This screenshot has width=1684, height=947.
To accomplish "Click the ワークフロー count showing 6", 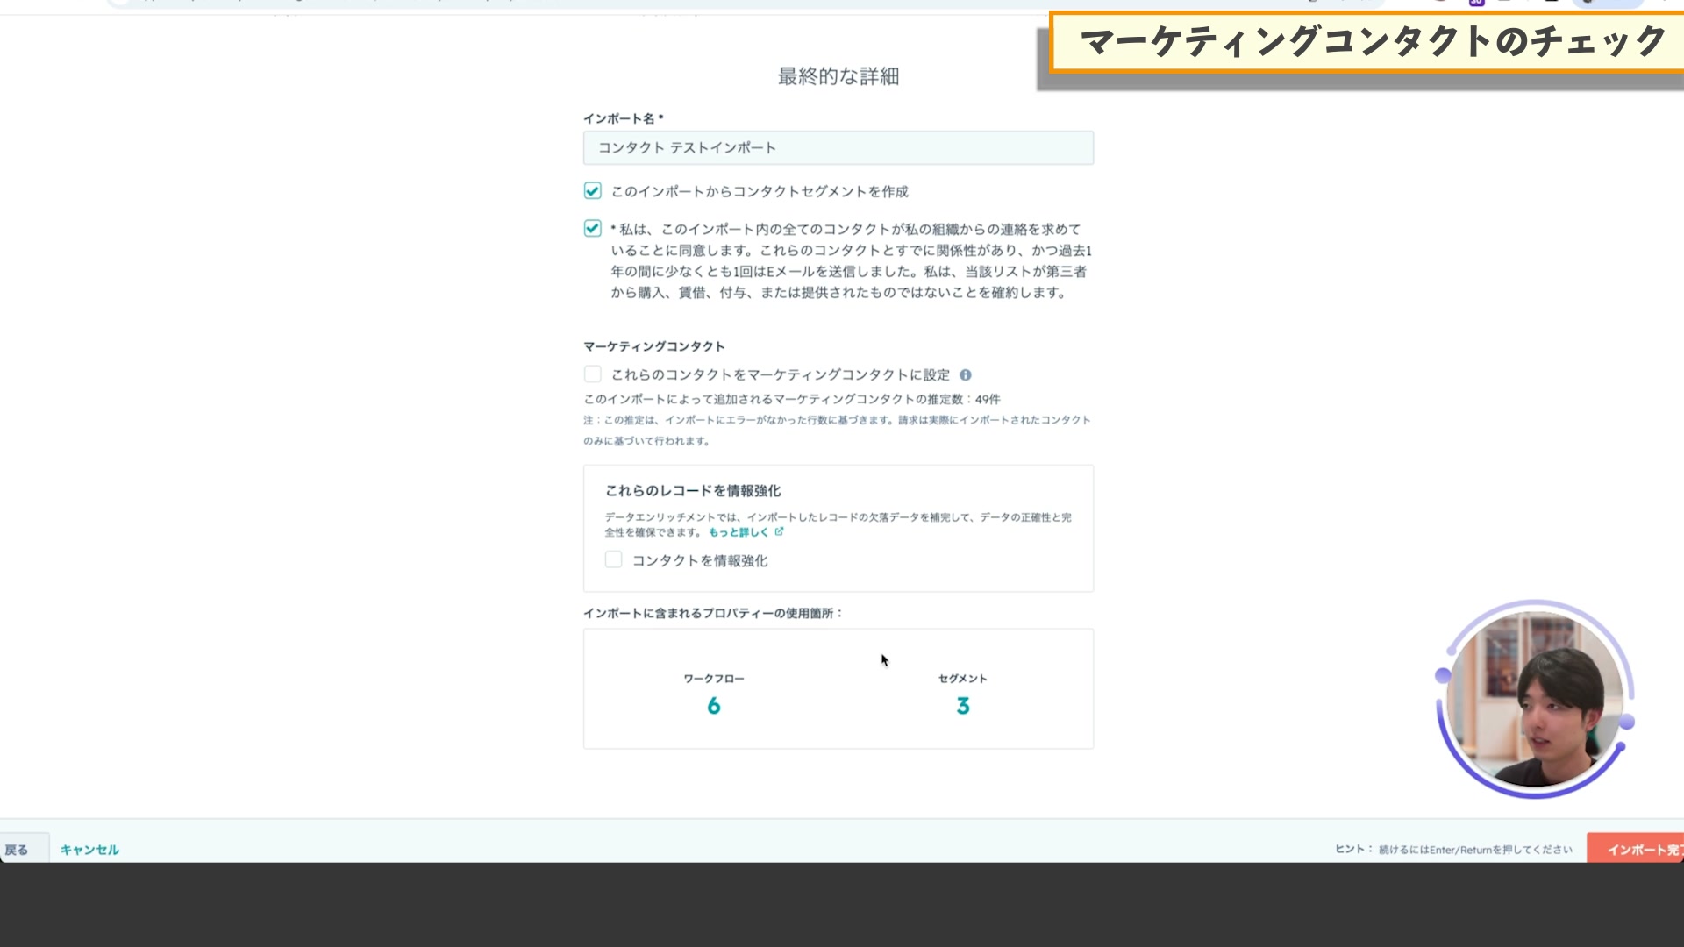I will click(714, 705).
